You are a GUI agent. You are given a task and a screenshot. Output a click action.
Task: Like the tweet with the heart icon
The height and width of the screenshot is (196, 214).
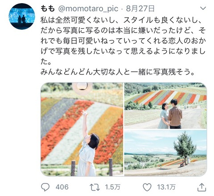[147, 187]
